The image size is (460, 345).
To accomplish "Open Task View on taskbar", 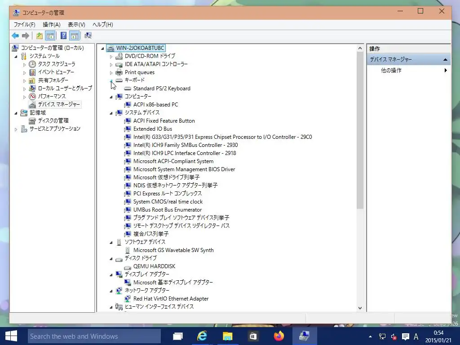I will tap(178, 336).
